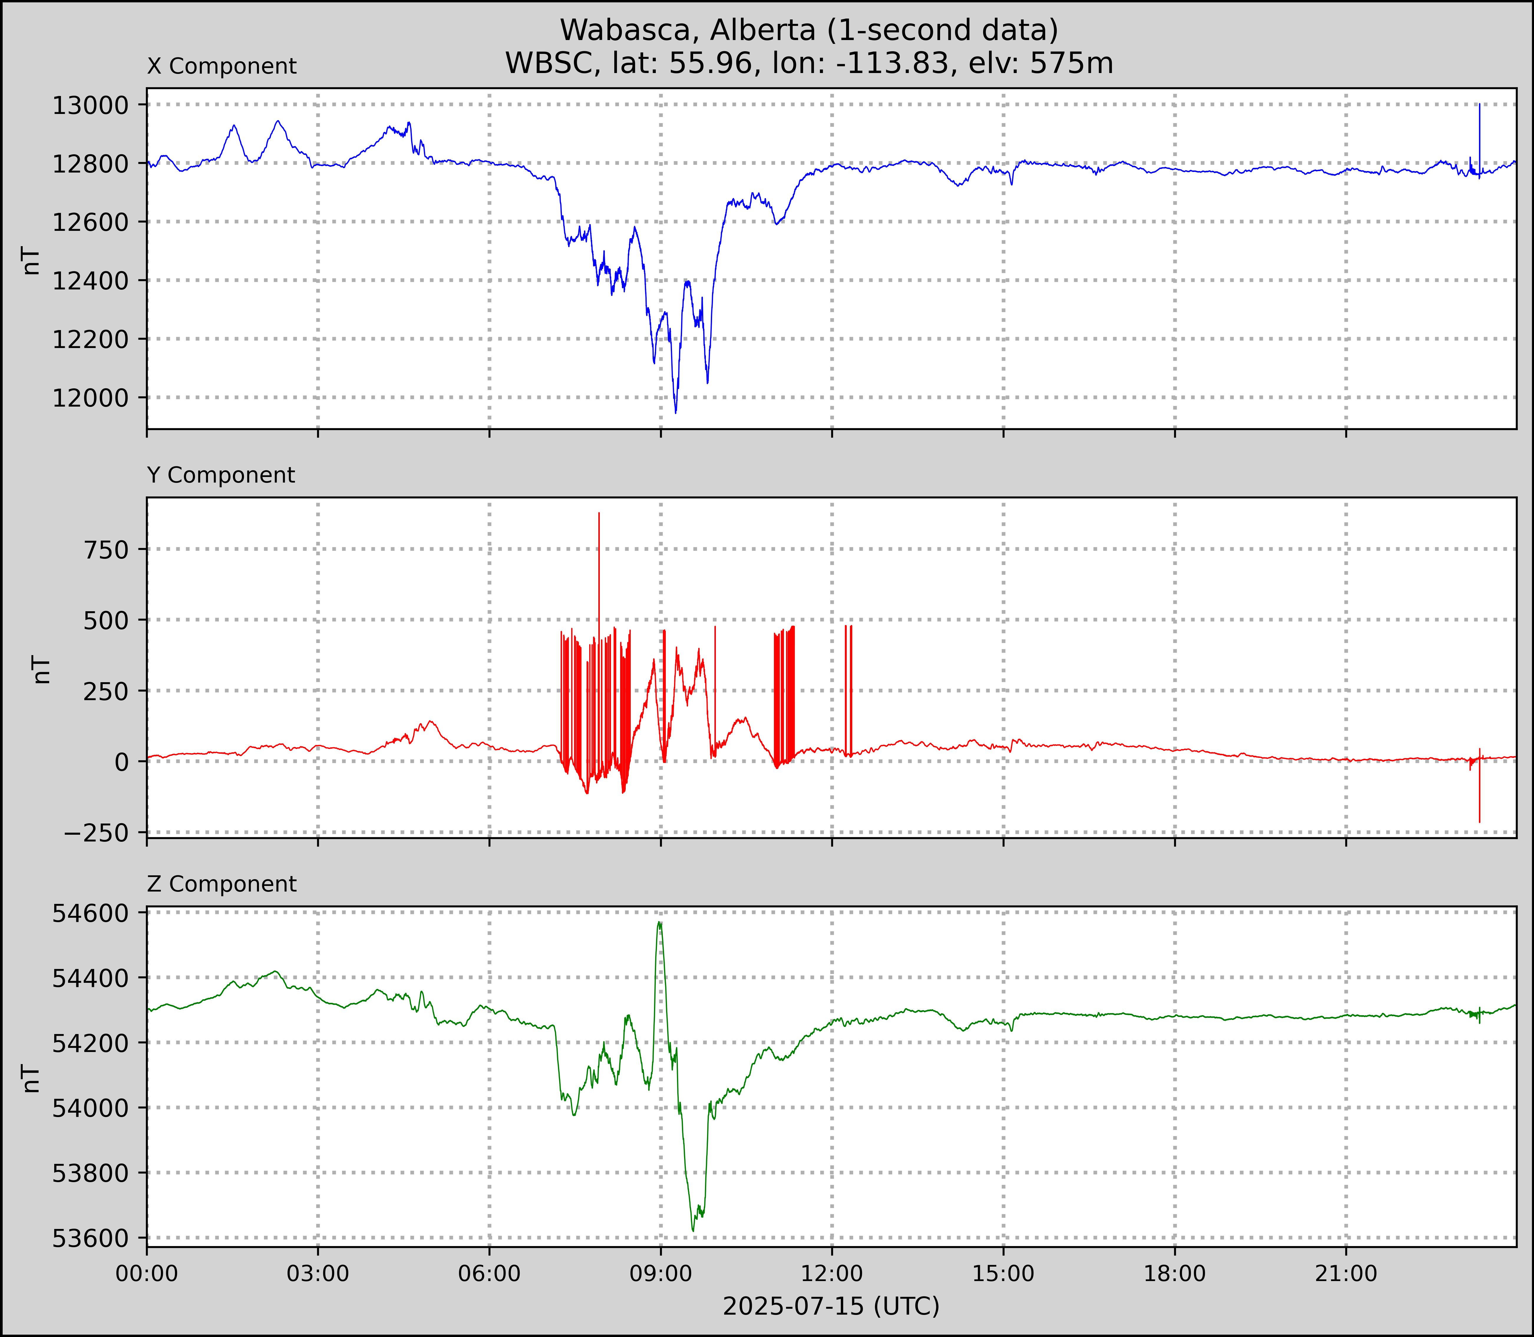Click the '00:00' time axis label

(x=147, y=1274)
